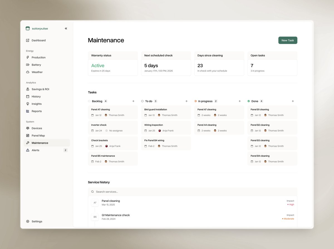This screenshot has height=249, width=334.
Task: Click the Production lightning bolt icon
Action: tap(28, 58)
